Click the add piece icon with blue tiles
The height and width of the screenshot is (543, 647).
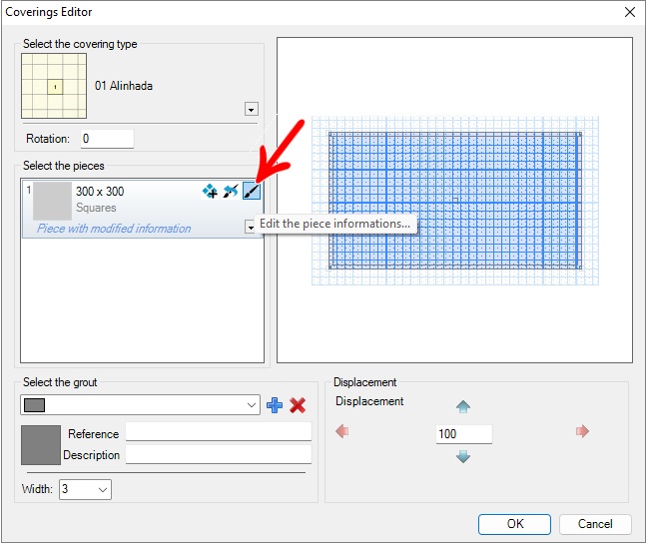coord(210,191)
